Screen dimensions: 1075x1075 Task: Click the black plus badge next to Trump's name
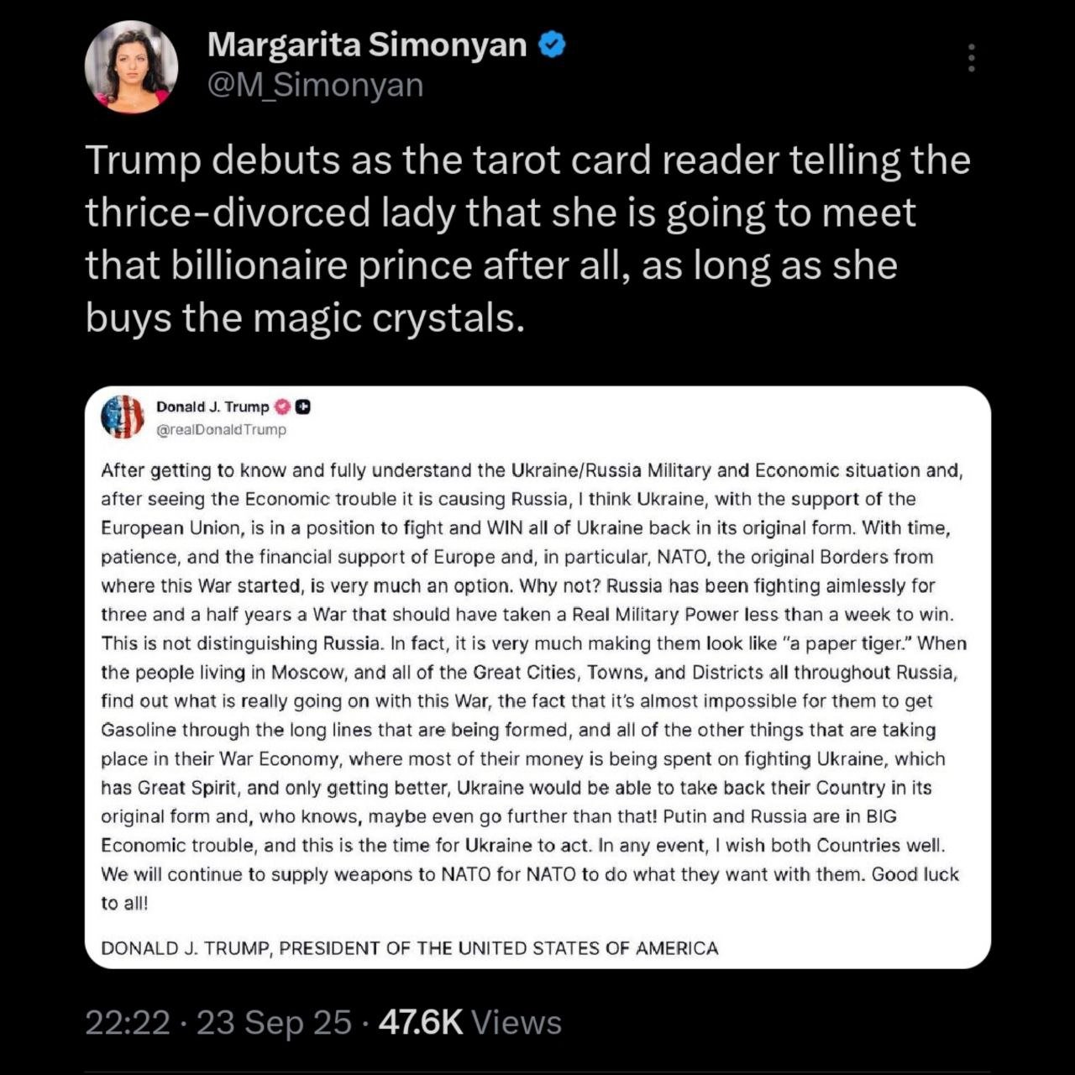pyautogui.click(x=303, y=407)
